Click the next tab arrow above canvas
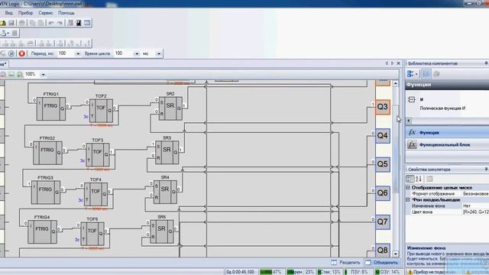This screenshot has height=275, width=489. [392, 63]
